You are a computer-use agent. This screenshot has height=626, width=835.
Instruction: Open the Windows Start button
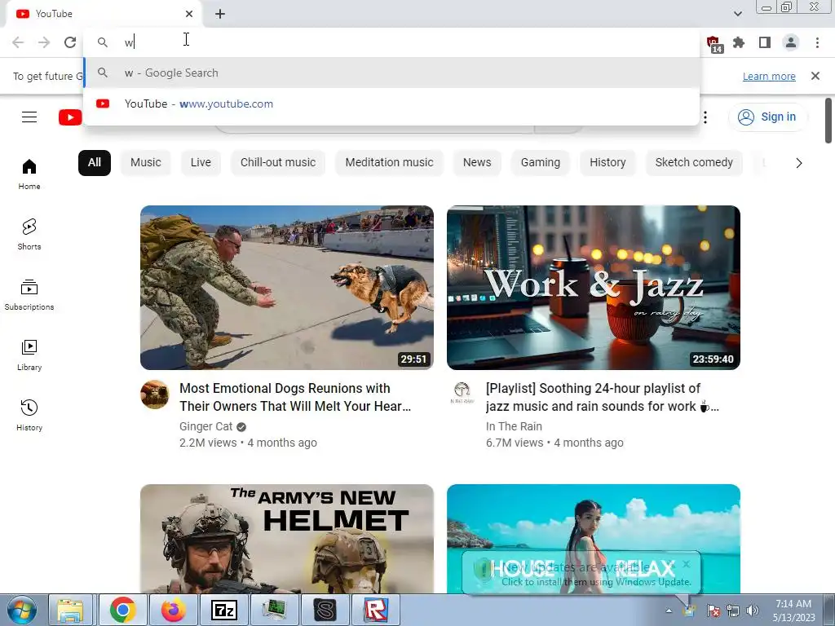tap(20, 610)
